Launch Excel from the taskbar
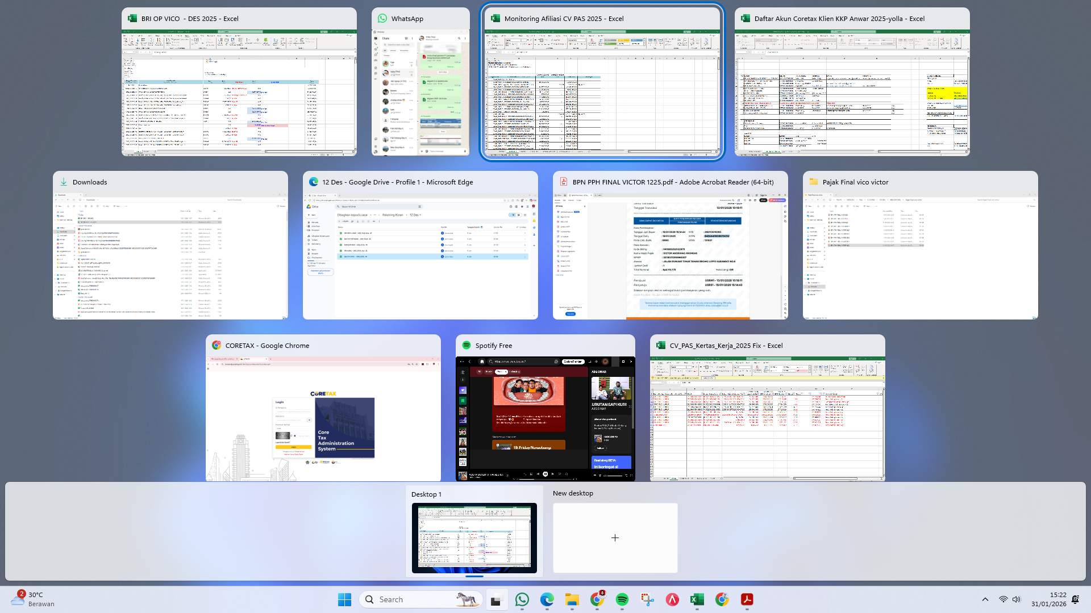This screenshot has width=1091, height=613. pos(697,599)
